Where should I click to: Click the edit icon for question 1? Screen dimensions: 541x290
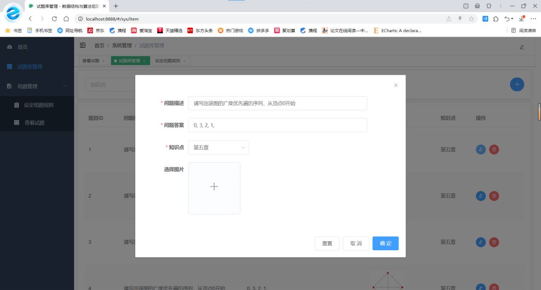[x=480, y=149]
